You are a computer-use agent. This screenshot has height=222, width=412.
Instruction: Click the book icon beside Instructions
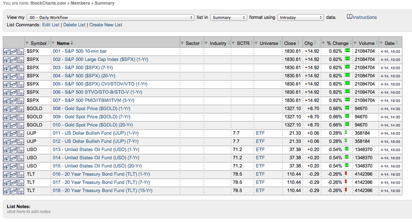click(349, 16)
